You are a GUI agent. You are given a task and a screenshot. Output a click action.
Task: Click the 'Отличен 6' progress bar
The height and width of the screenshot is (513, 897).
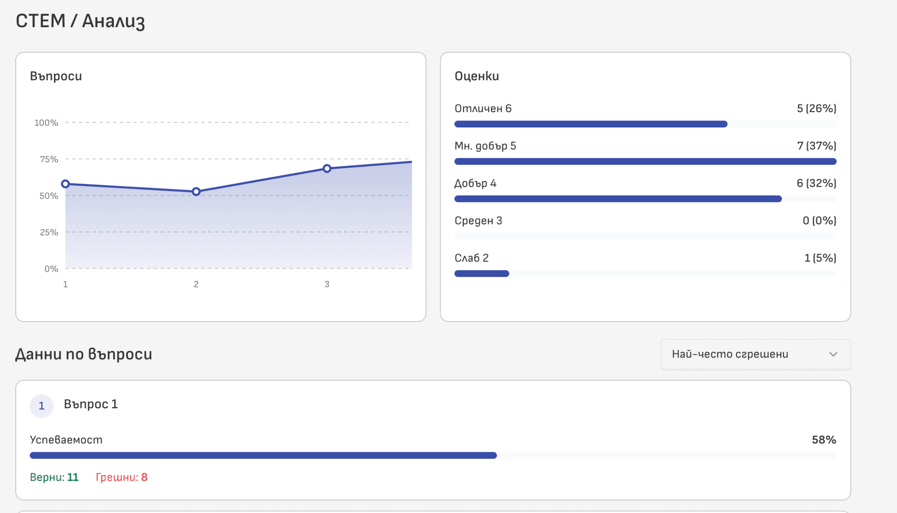pos(645,124)
